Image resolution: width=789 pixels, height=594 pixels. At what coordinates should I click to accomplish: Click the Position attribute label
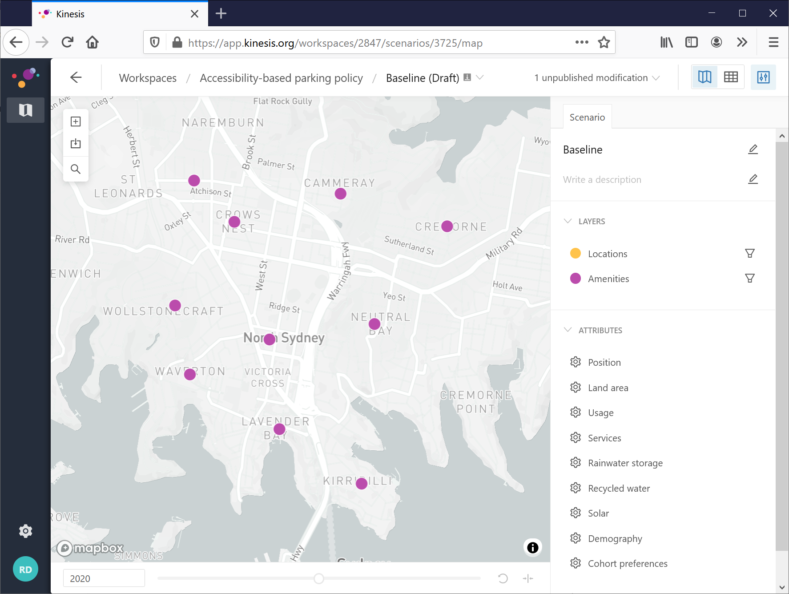tap(604, 362)
